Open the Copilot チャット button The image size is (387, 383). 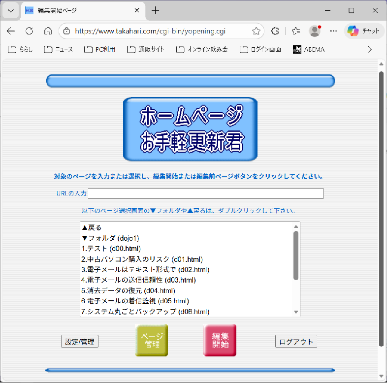pyautogui.click(x=364, y=31)
